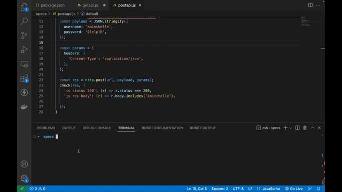This screenshot has width=342, height=192.
Task: Open the ROBOT DOCUMENTATION panel tab
Action: [x=162, y=128]
